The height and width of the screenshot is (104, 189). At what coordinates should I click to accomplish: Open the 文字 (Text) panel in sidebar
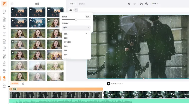tap(4, 34)
